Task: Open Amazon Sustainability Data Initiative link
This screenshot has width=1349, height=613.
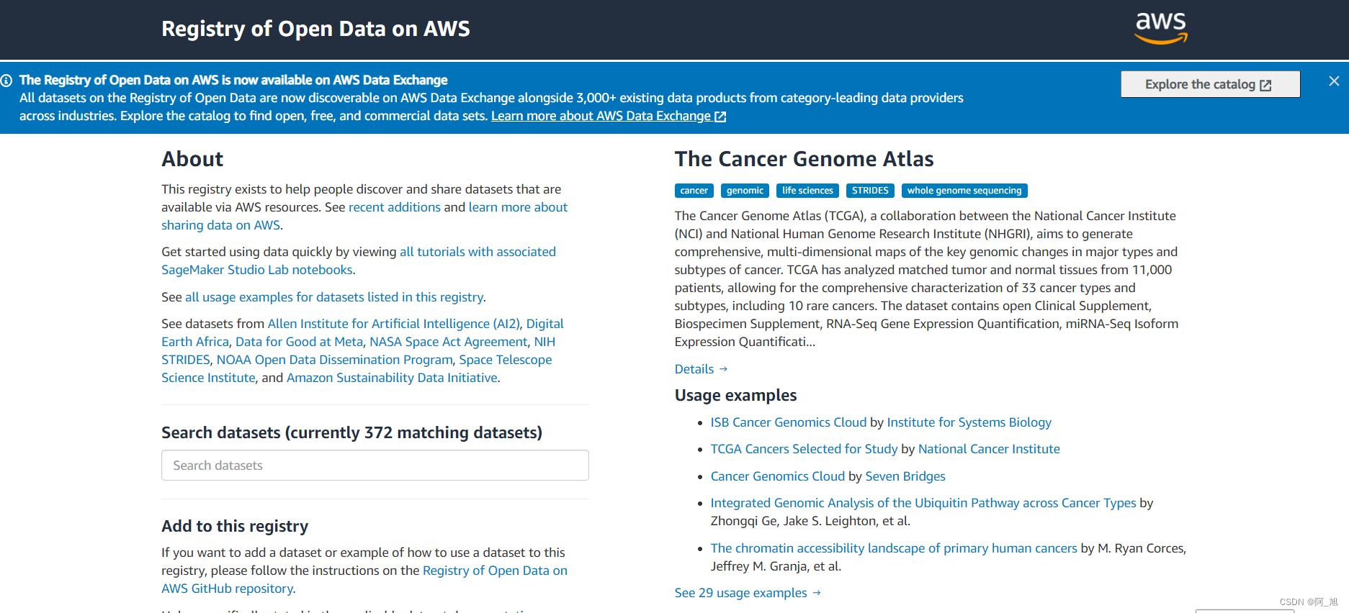Action: 392,378
